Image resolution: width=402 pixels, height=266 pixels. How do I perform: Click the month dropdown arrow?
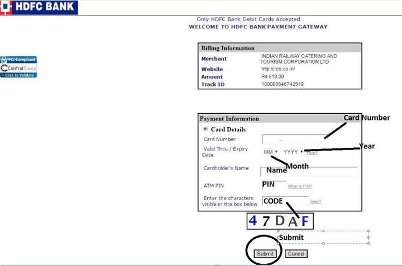[276, 152]
